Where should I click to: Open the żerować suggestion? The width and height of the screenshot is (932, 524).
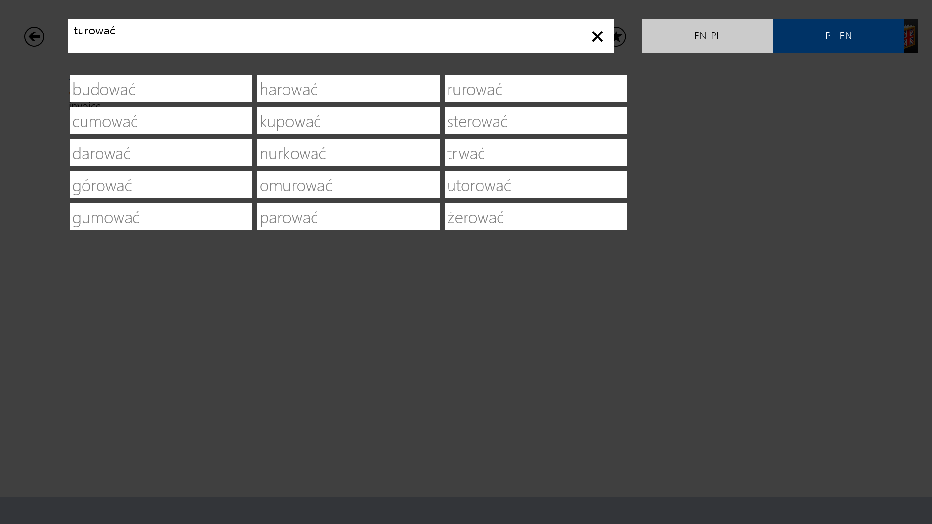535,217
